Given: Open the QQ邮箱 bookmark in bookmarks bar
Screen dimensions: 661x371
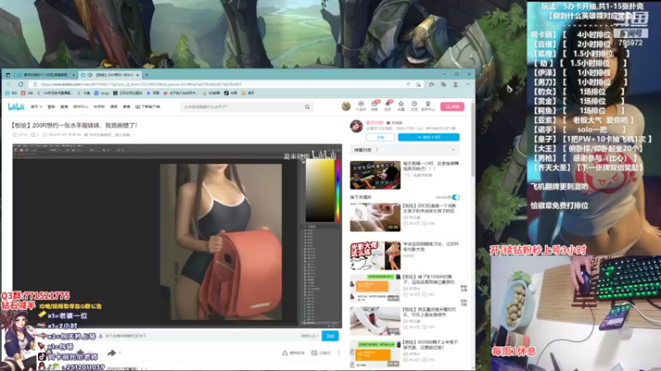Looking at the screenshot, I should point(211,93).
